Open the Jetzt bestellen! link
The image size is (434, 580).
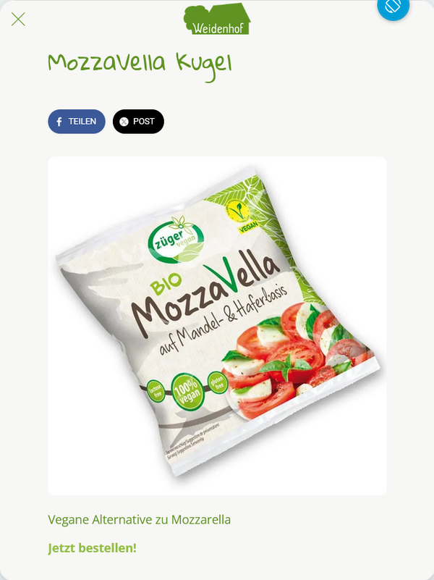click(93, 548)
